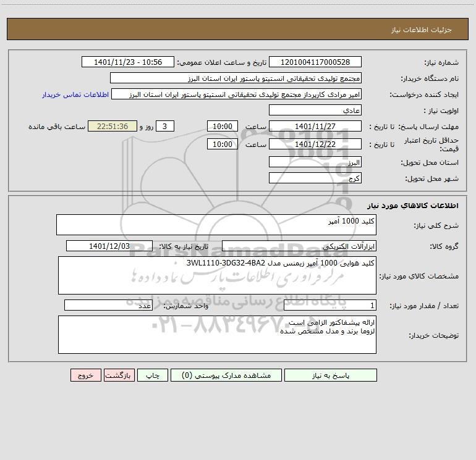
Task: Click the quantity field showing 1
Action: coord(330,306)
